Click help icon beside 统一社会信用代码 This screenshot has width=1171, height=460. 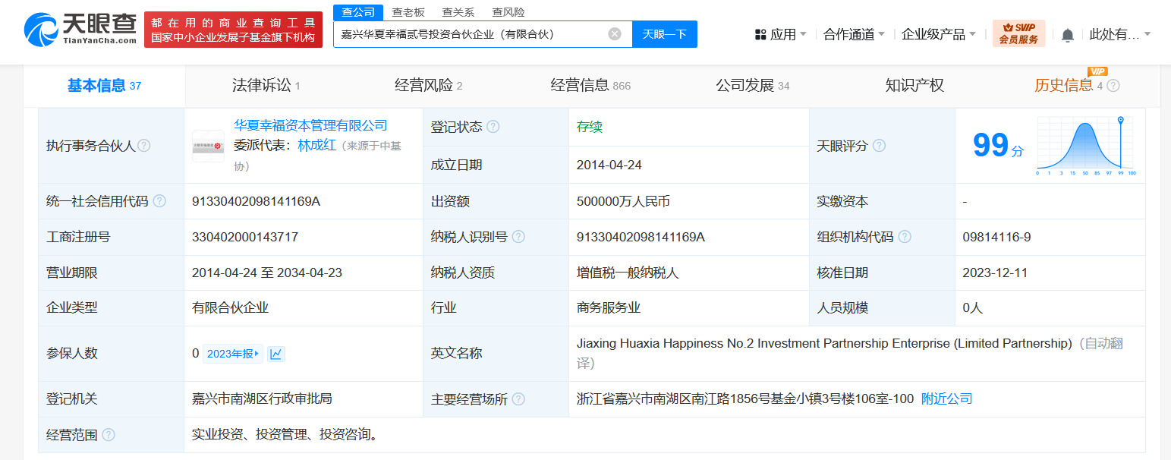[159, 201]
